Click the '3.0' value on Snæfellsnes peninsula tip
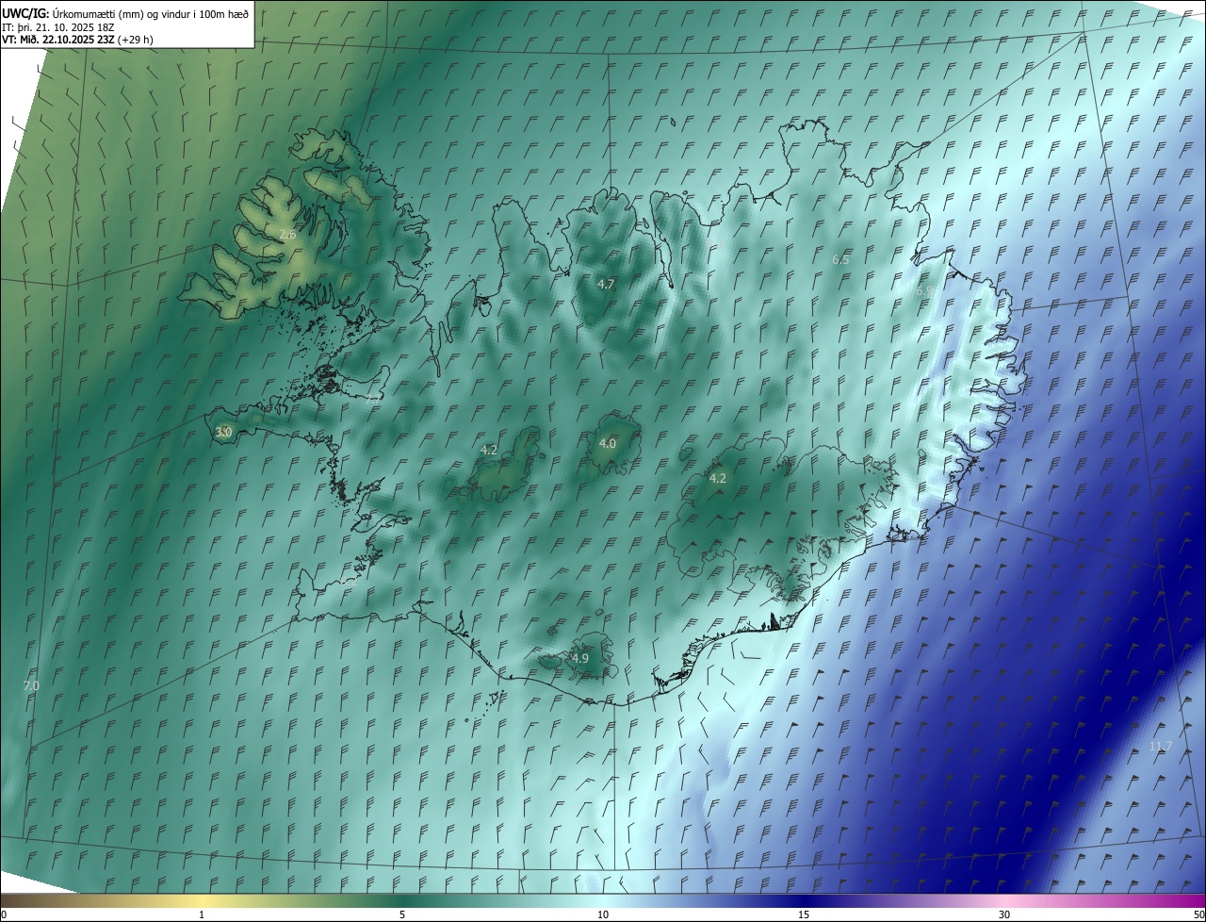The height and width of the screenshot is (922, 1206). coord(223,432)
